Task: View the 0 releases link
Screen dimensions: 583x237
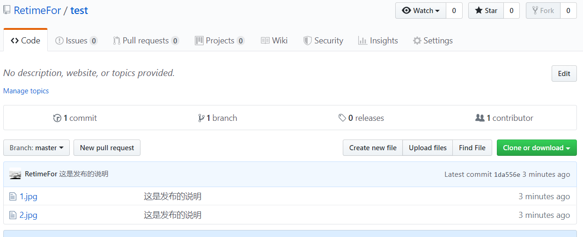Action: coord(361,118)
